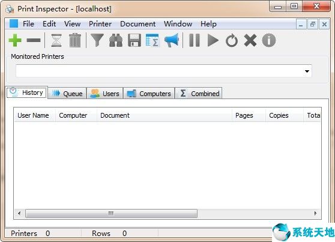Click the minus remove printer icon
Viewport: 335px width, 242px height.
34,40
